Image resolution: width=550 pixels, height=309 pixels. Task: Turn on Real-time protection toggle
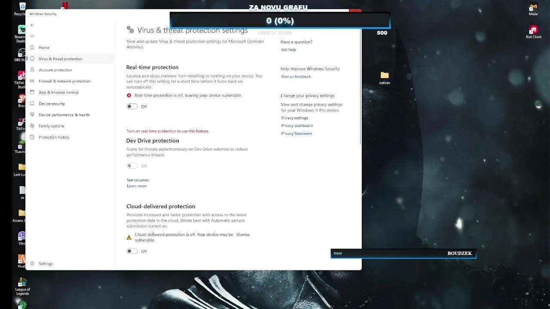point(132,106)
